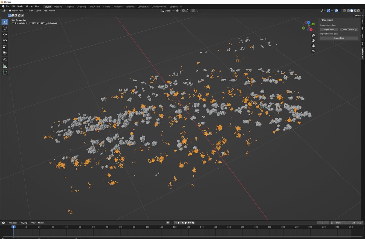Open the Options dropdown

pyautogui.click(x=358, y=15)
